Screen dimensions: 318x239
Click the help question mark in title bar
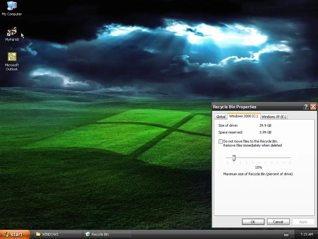(306, 106)
